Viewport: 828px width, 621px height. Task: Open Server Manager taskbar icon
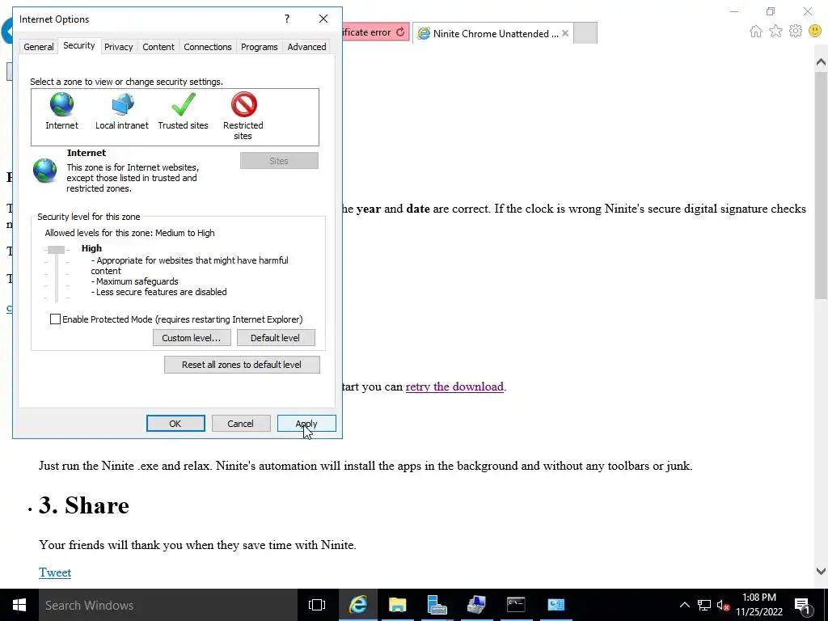pyautogui.click(x=437, y=605)
